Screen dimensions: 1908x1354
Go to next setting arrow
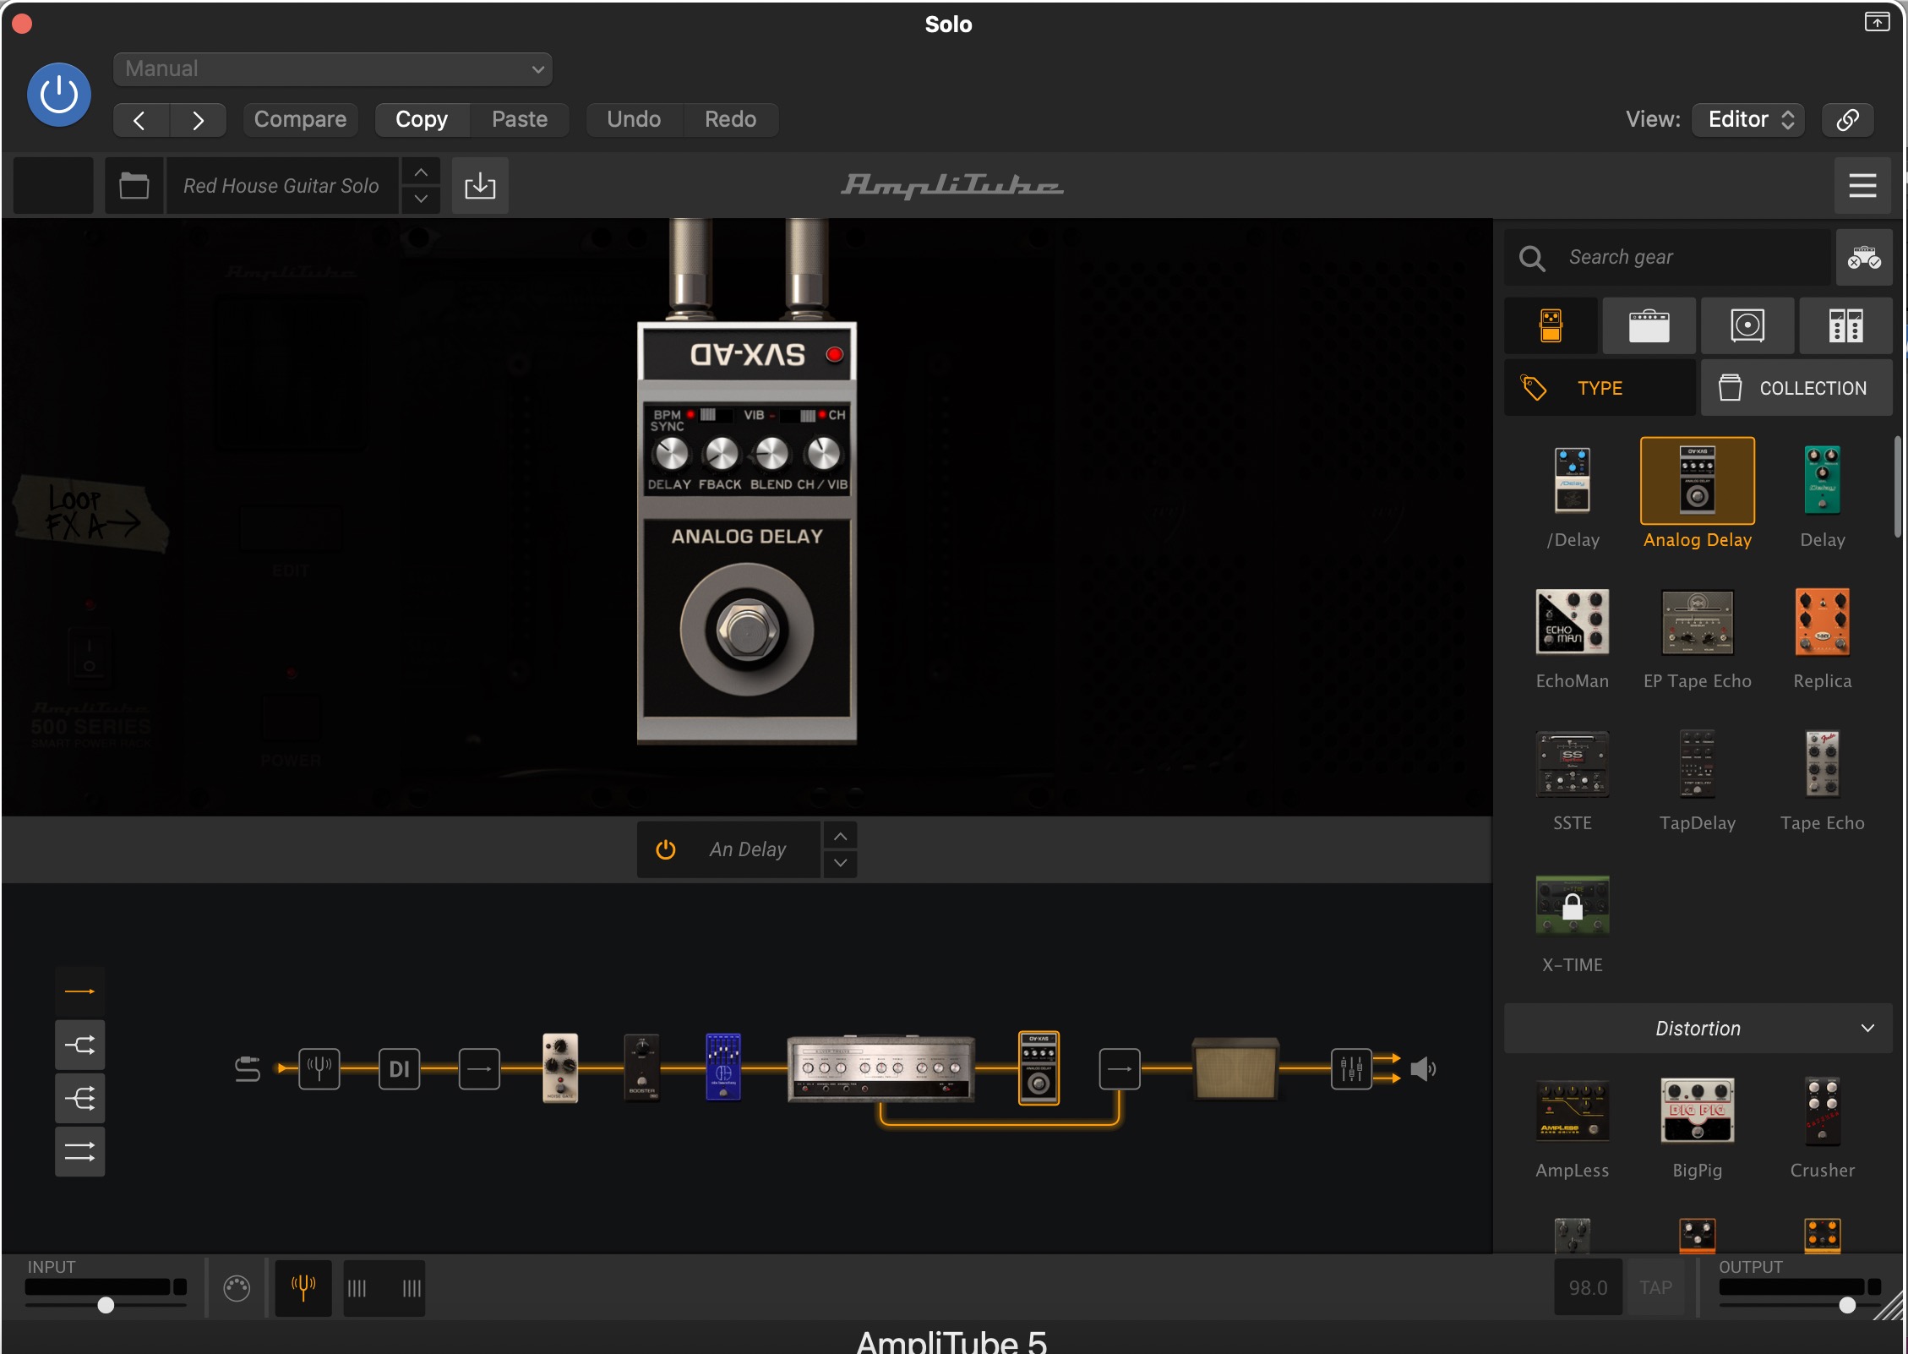(198, 120)
